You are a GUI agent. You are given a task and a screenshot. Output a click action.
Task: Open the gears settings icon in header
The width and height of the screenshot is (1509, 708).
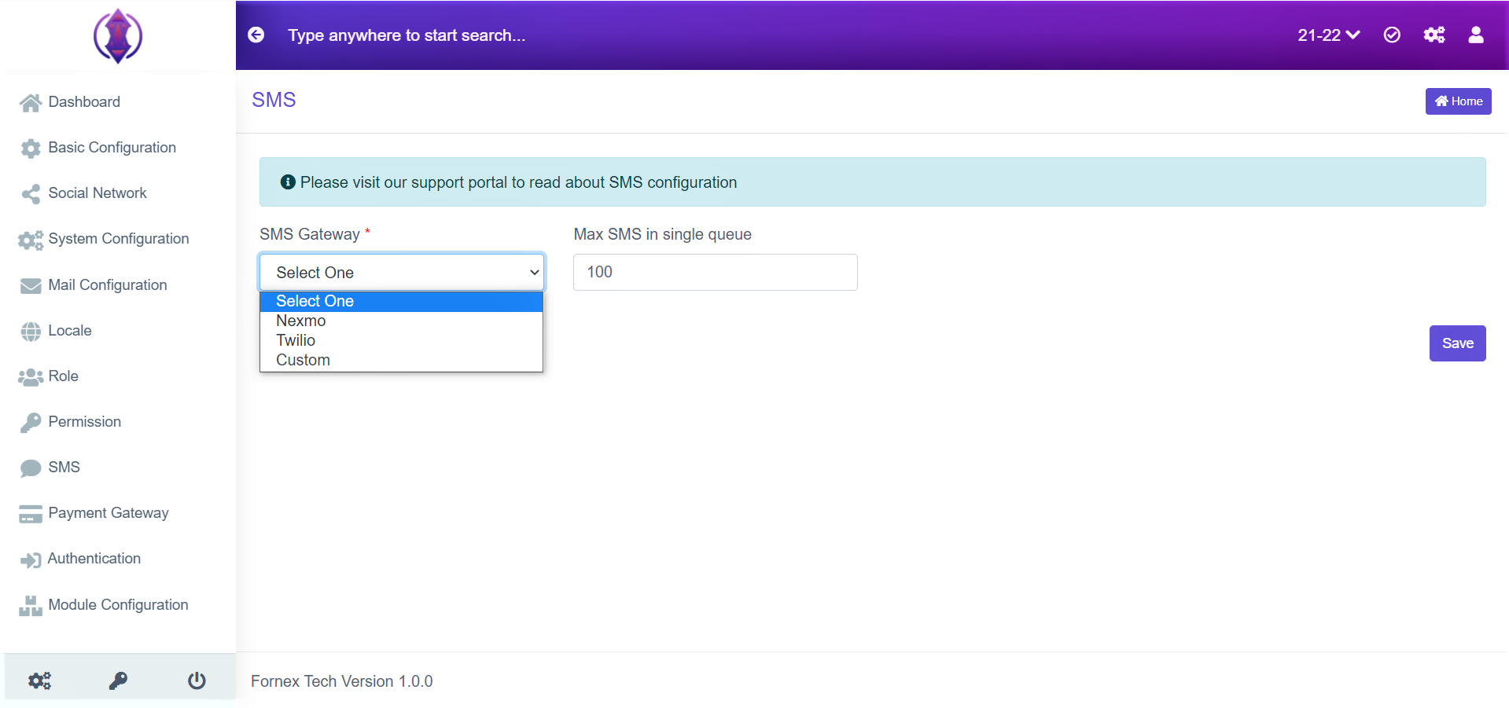coord(1434,35)
